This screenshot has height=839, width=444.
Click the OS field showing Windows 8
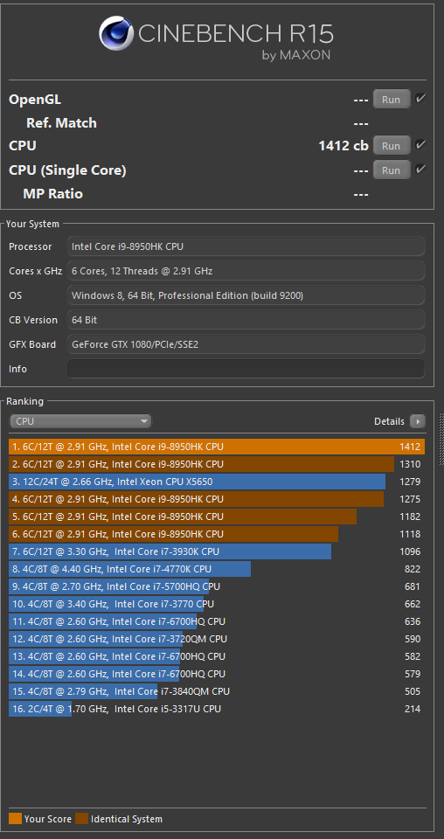[x=246, y=295]
